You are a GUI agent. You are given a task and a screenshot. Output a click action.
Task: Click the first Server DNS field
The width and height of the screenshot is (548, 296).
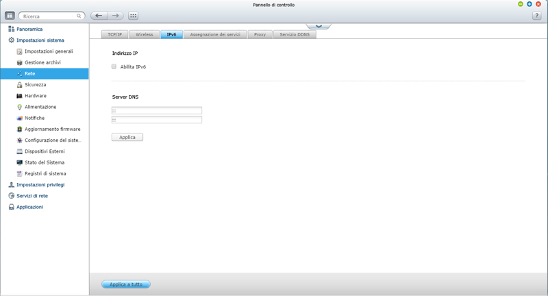tap(157, 110)
